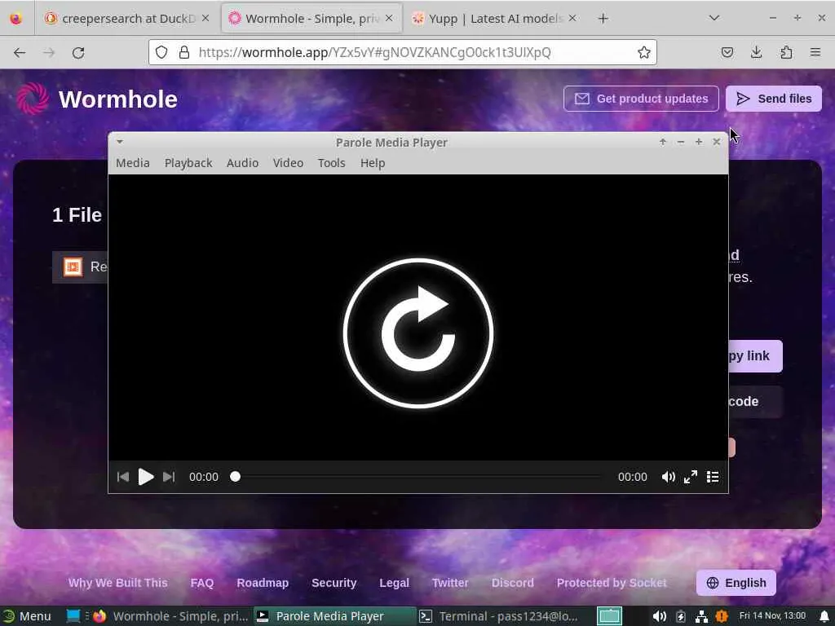
Task: Switch to Wormhole Firefox window in taskbar
Action: point(170,616)
